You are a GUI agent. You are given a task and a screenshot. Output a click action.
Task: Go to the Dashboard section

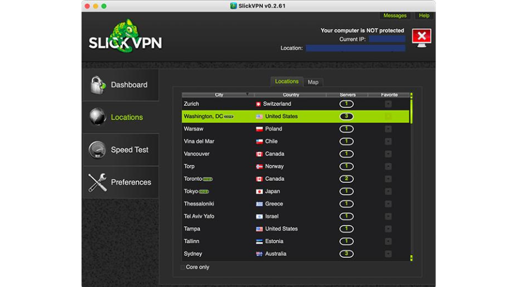121,85
